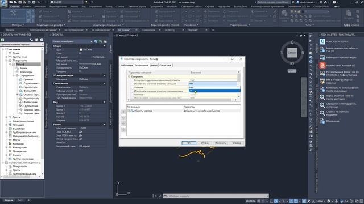364x204 pixels.
Task: Open AutoCAD Civil 3D RUS palette tool
Action: pos(334,41)
